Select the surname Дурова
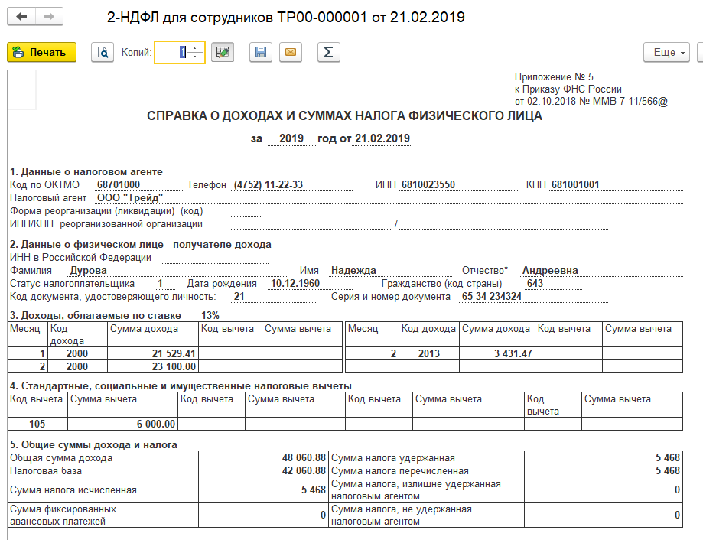 point(88,271)
